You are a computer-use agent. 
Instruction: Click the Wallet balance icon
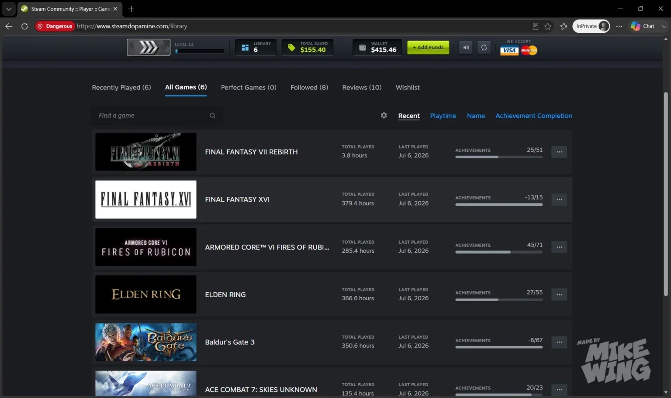click(x=362, y=48)
